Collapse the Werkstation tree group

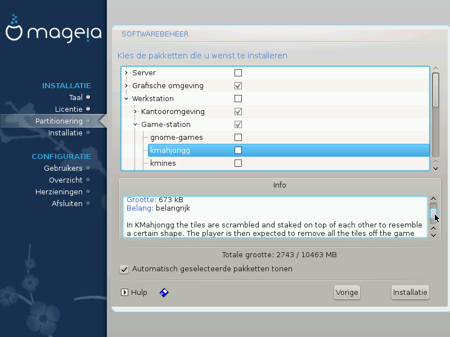point(127,99)
